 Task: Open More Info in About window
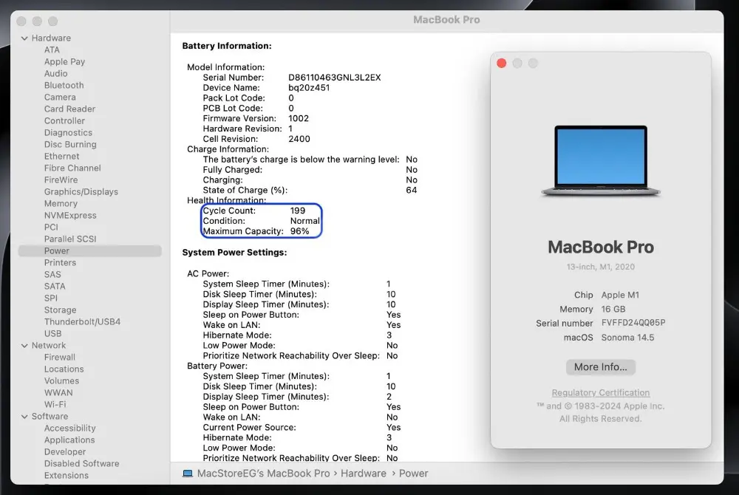pos(600,367)
